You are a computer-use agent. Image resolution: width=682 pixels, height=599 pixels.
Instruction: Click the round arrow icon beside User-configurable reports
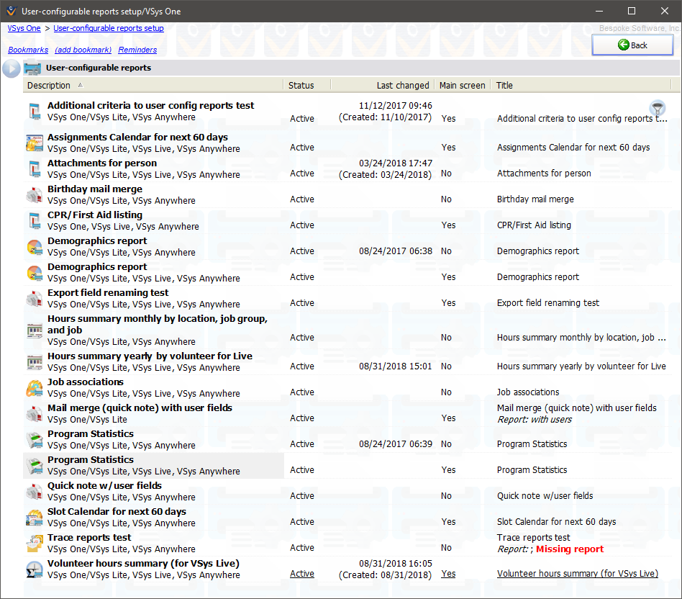(12, 68)
